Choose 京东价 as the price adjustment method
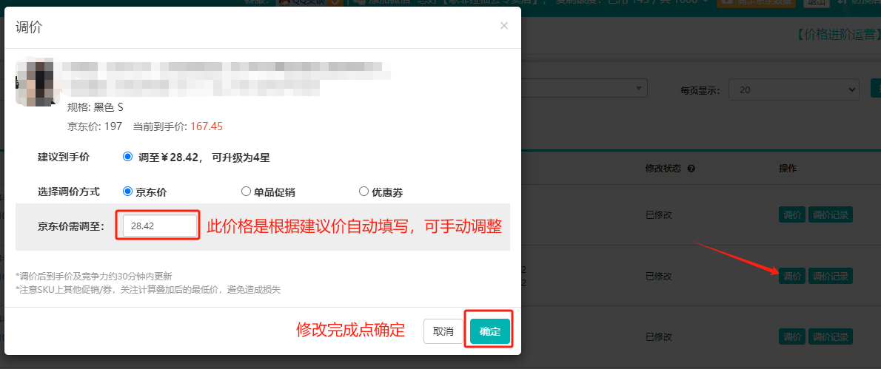 coord(128,192)
